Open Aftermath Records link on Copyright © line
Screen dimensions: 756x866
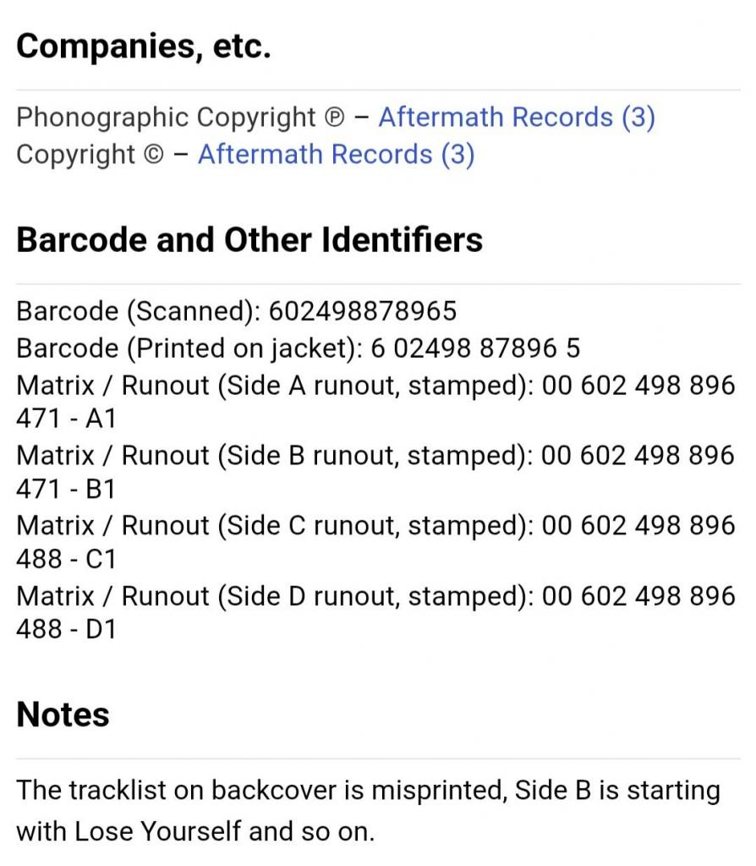pyautogui.click(x=336, y=155)
